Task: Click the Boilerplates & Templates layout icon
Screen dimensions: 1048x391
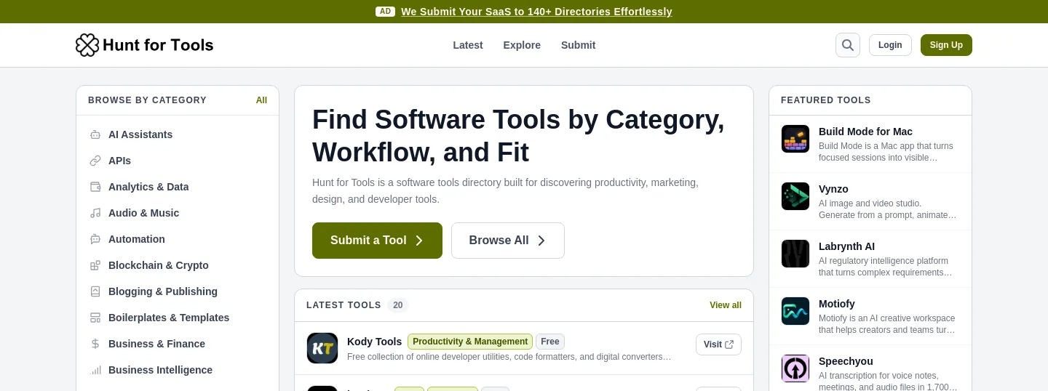Action: [x=95, y=318]
